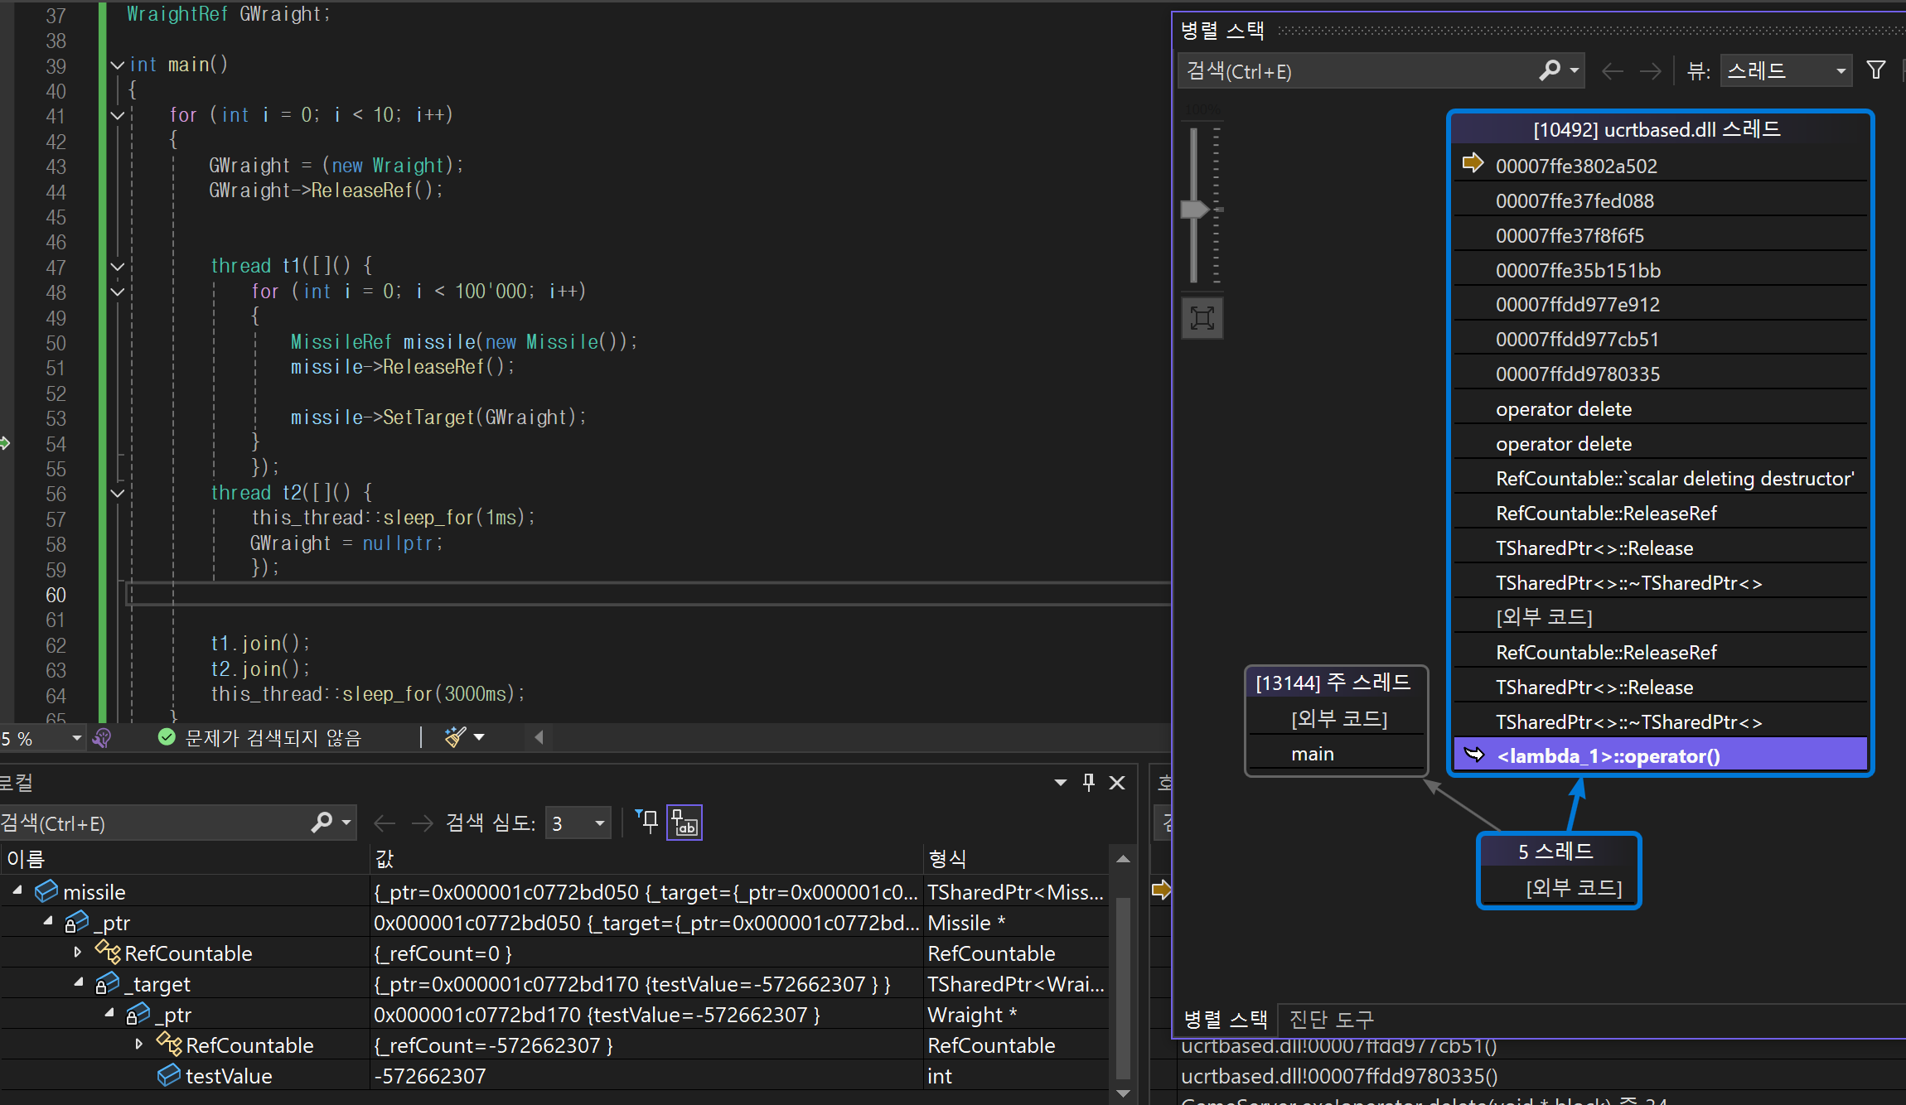Click the forward arrow in Locals toolbar
This screenshot has height=1105, width=1906.
click(x=423, y=823)
